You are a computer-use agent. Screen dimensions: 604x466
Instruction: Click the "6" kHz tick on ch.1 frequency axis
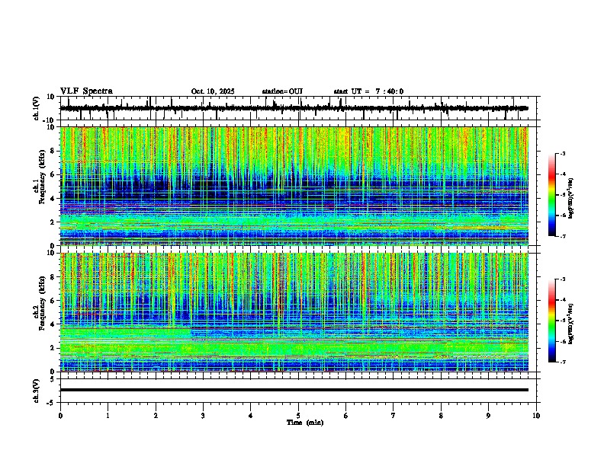point(53,174)
